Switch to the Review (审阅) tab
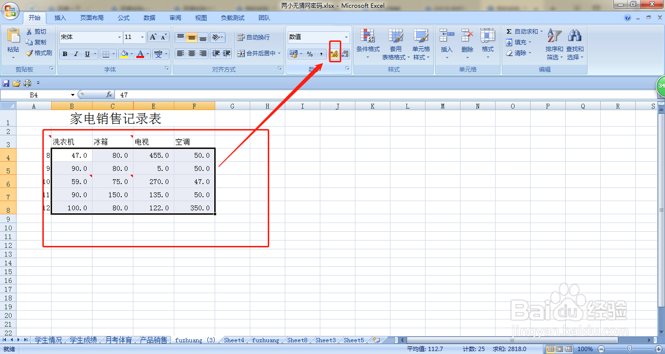This screenshot has width=665, height=354. click(175, 18)
